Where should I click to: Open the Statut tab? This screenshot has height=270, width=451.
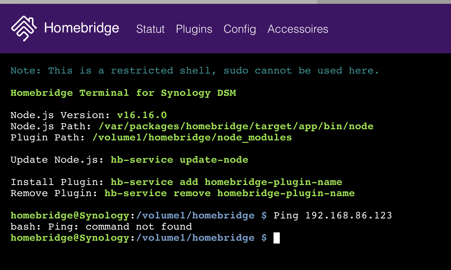(x=150, y=29)
